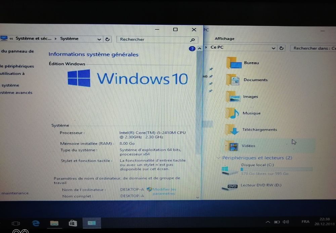Open the Musique folder icon
This screenshot has width=336, height=233.
234,113
